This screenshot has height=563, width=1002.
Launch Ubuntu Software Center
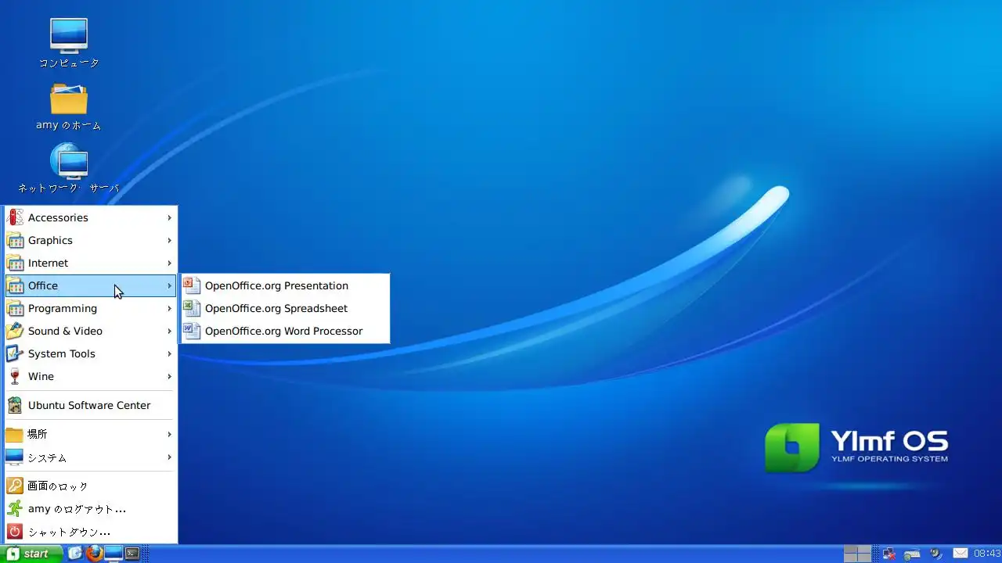(90, 405)
